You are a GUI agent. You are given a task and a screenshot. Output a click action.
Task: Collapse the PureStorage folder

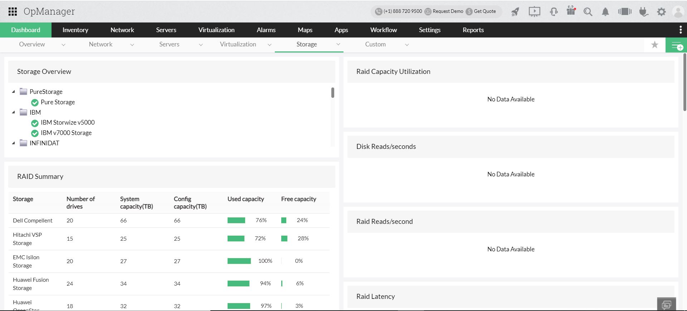(x=14, y=92)
